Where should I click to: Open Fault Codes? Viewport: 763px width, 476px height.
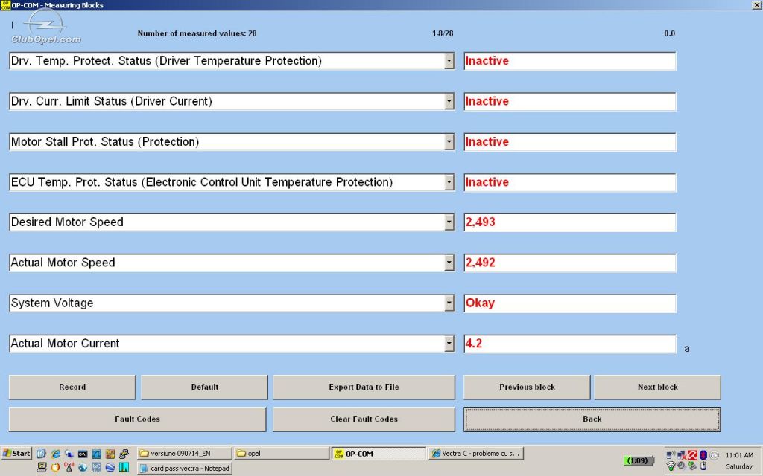point(137,419)
